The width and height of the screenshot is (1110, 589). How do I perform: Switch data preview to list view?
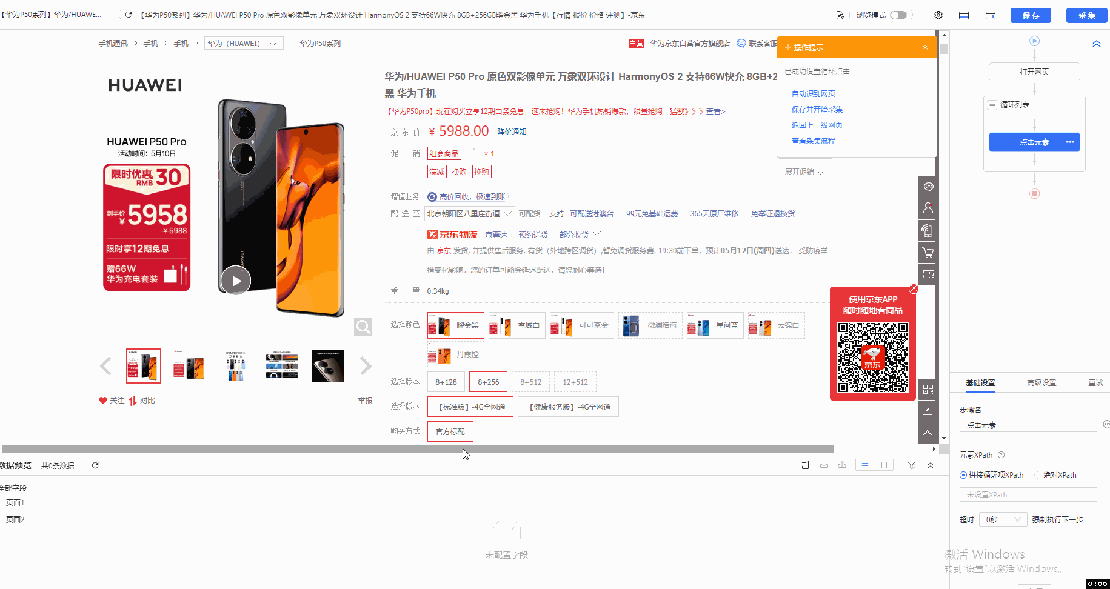point(865,465)
